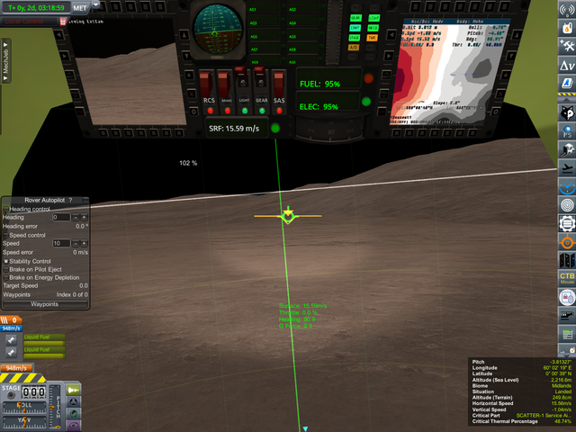Select the maneuver mode button

click(x=74, y=414)
